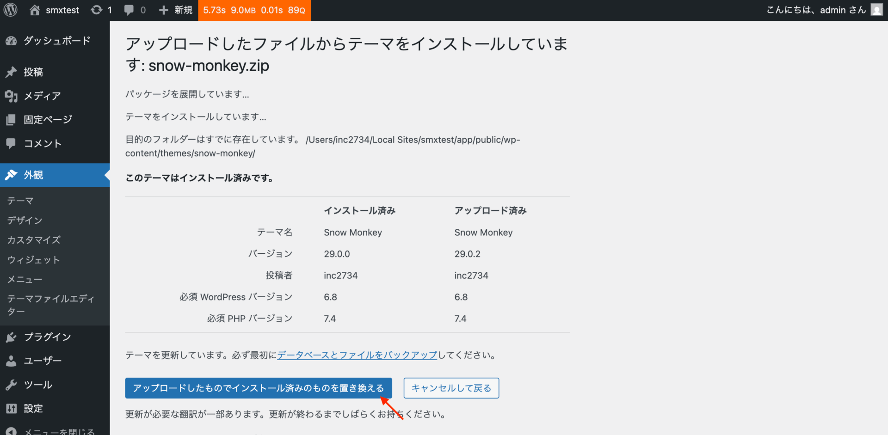Click このテーマはインストール済みです。 message

[200, 178]
